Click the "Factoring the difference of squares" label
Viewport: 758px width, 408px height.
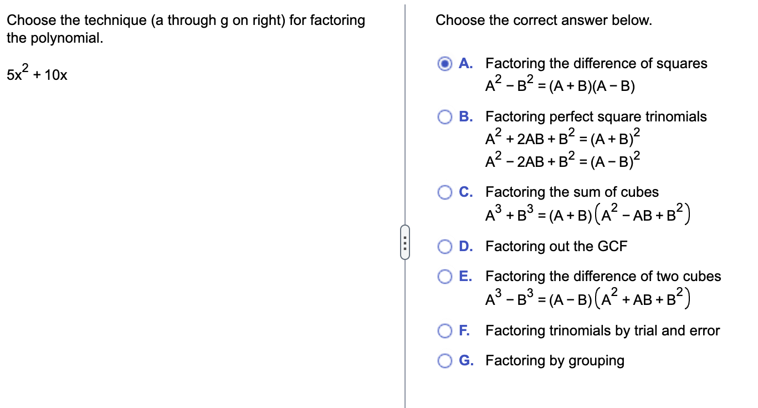[x=596, y=64]
